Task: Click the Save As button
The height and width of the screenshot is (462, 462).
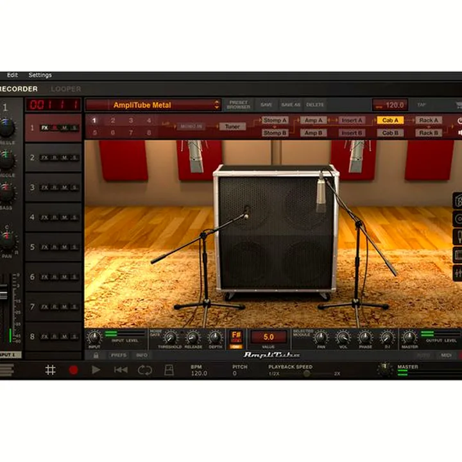Action: (291, 105)
